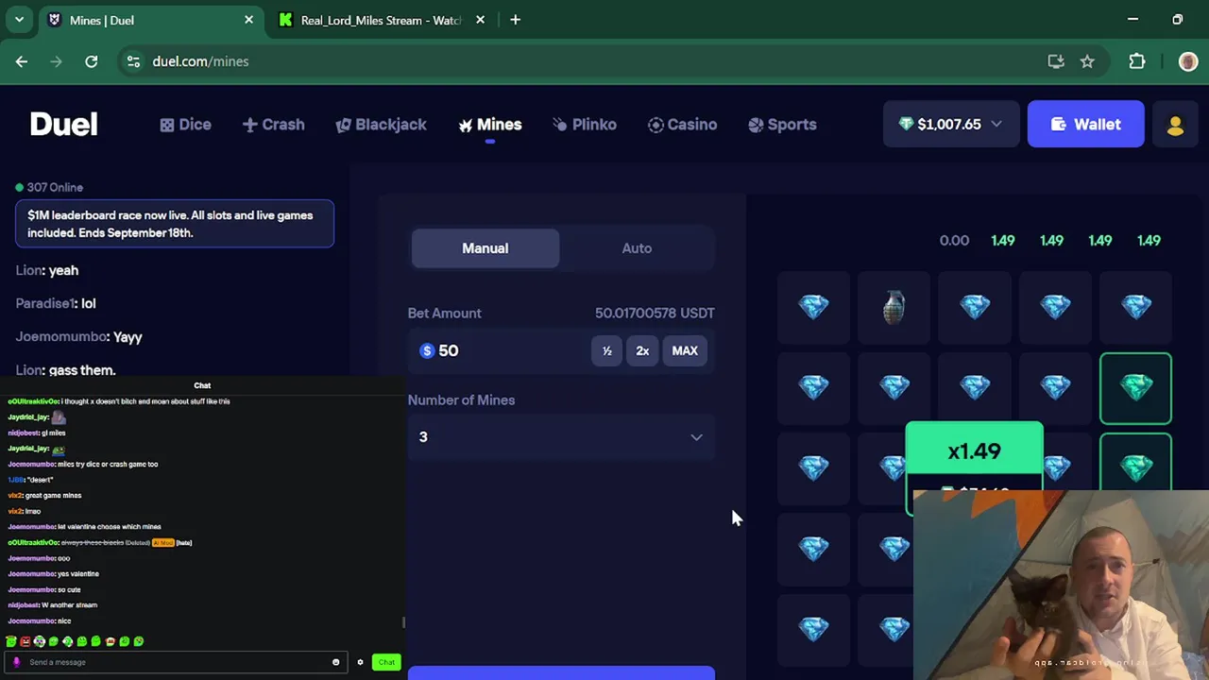Open the Chrome profile avatar
The image size is (1209, 680).
(x=1188, y=61)
